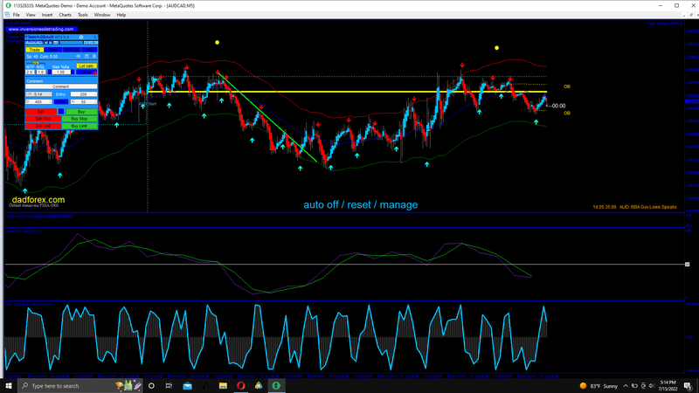This screenshot has width=699, height=393.
Task: Click the lock icon in trade panel
Action: point(94,56)
